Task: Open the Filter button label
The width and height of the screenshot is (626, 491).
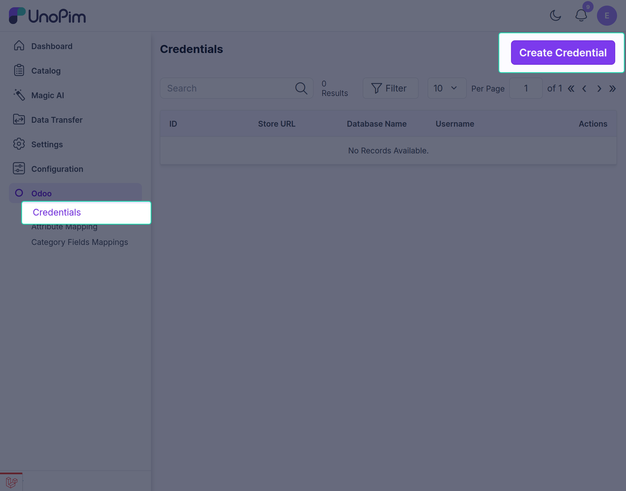Action: pyautogui.click(x=396, y=88)
